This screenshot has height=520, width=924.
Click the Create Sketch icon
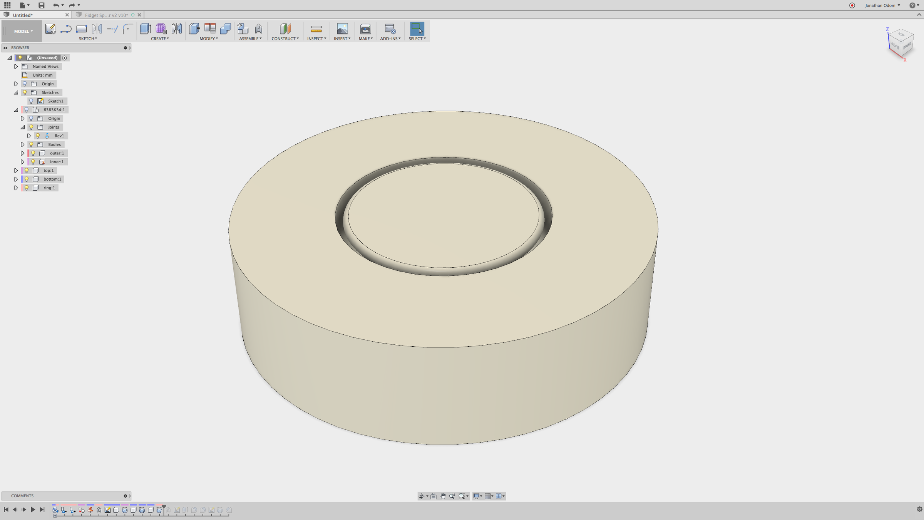50,29
